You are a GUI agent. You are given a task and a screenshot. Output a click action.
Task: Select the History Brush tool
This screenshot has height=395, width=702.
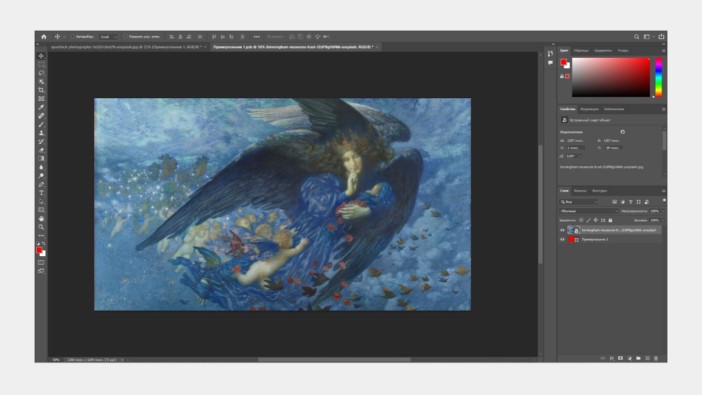pyautogui.click(x=42, y=142)
